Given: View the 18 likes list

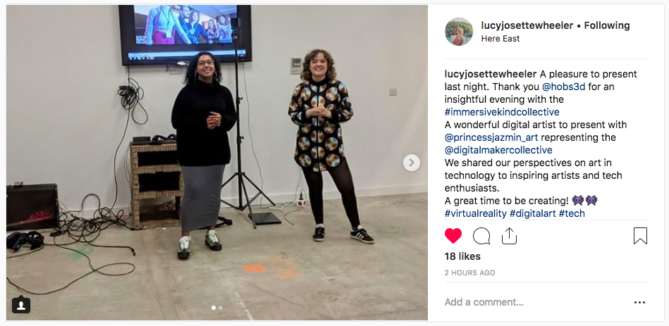Looking at the screenshot, I should click(x=462, y=256).
